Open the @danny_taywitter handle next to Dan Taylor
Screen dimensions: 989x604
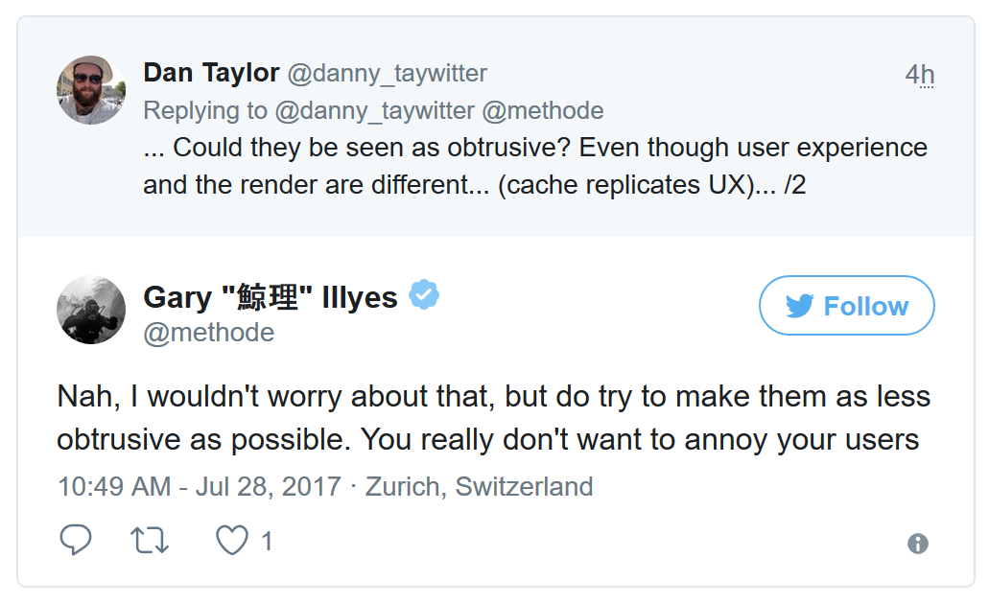[x=389, y=73]
